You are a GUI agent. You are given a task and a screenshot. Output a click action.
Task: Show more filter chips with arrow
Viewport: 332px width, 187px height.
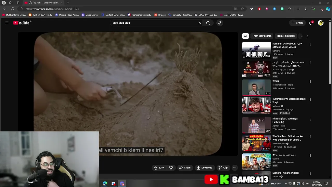tap(307, 36)
